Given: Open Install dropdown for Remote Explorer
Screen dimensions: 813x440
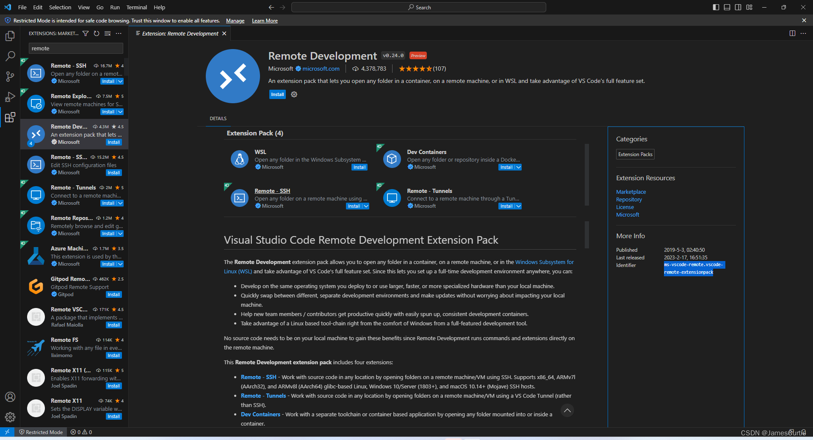Looking at the screenshot, I should pyautogui.click(x=120, y=112).
